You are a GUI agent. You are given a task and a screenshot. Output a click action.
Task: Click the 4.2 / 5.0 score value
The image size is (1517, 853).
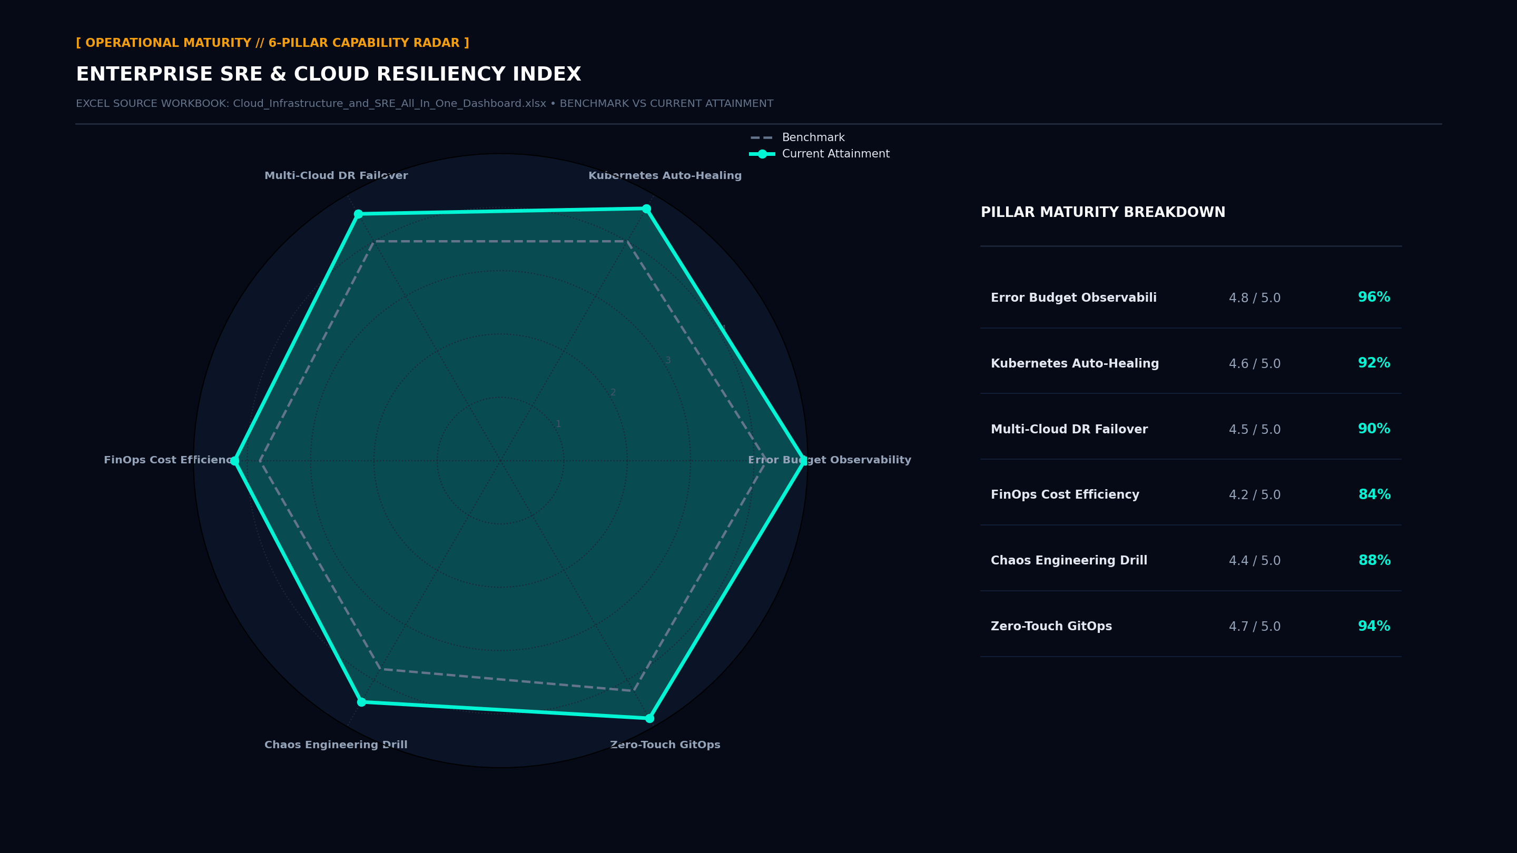coord(1254,495)
